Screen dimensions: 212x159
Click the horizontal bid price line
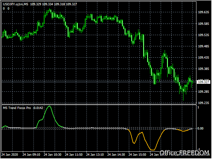tap(99, 82)
